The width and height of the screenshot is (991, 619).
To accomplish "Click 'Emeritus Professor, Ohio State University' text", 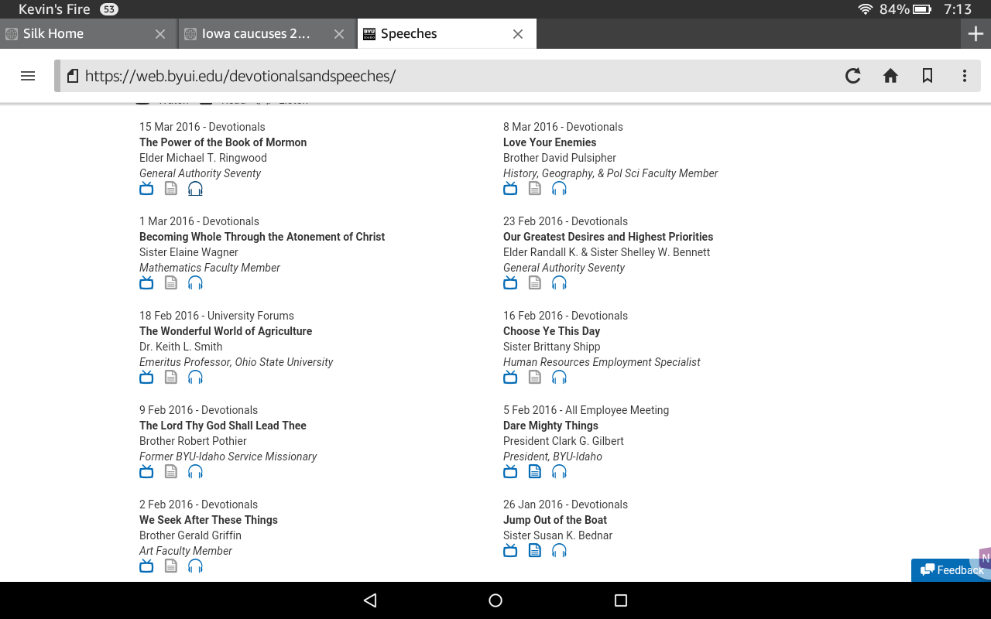I will pos(236,362).
